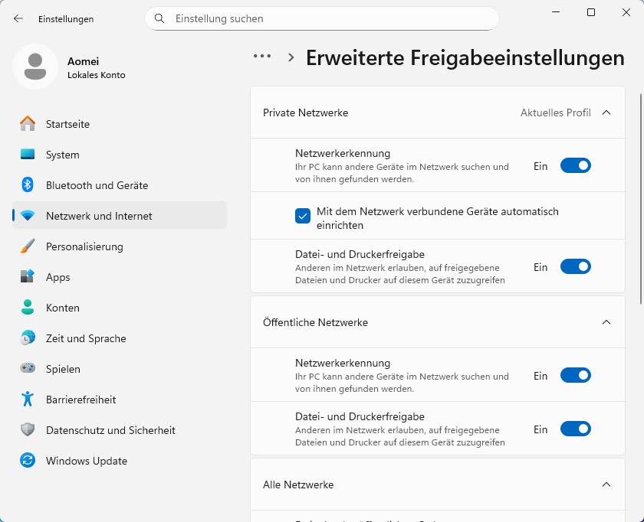
Task: Collapse the Alle Netzwerke section
Action: coord(606,484)
